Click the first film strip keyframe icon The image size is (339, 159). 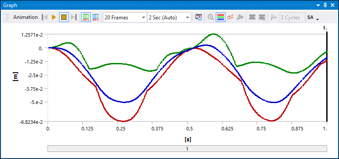tap(252, 17)
